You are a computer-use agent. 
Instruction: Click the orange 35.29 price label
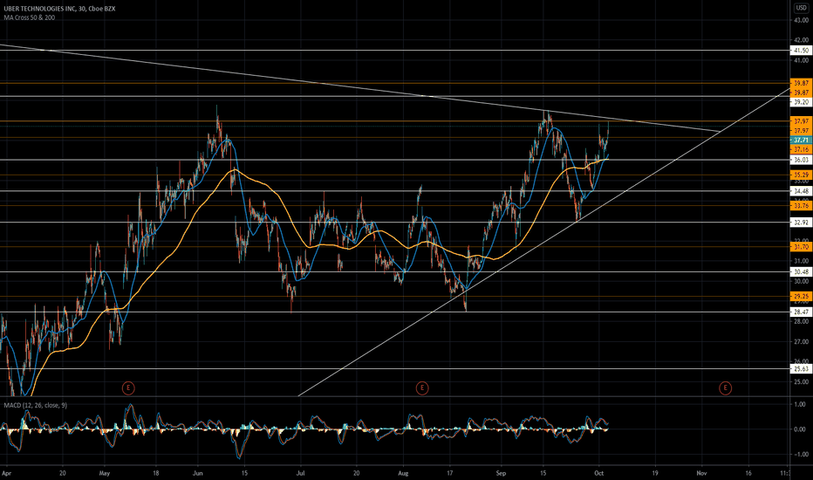[x=801, y=175]
